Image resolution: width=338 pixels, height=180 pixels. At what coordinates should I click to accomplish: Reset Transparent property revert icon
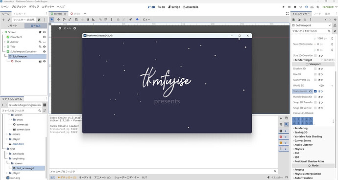click(x=311, y=91)
